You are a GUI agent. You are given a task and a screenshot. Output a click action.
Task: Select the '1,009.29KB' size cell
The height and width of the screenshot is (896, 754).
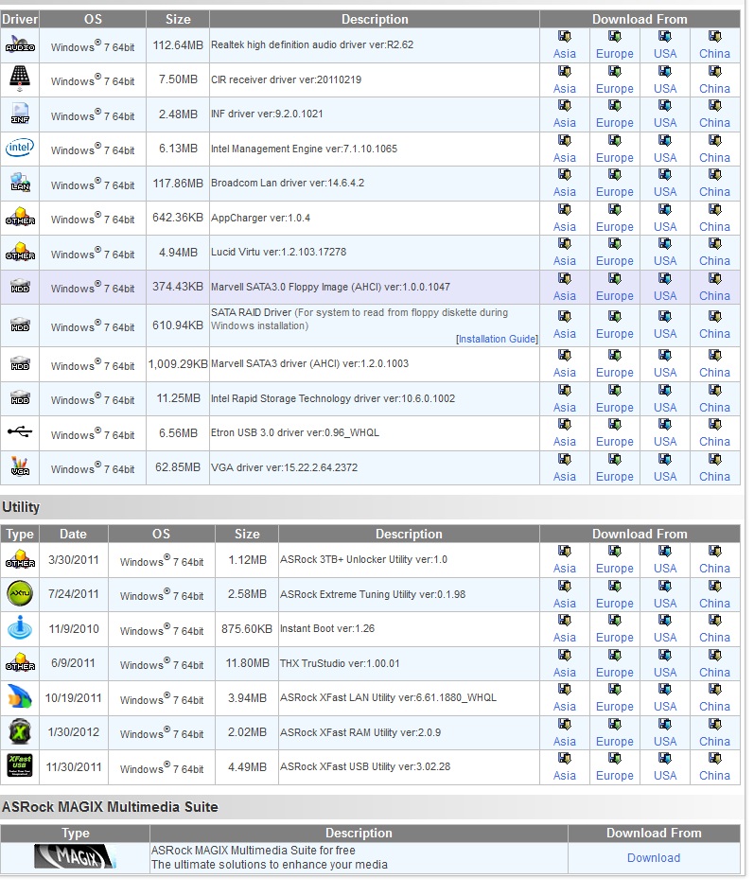click(178, 363)
